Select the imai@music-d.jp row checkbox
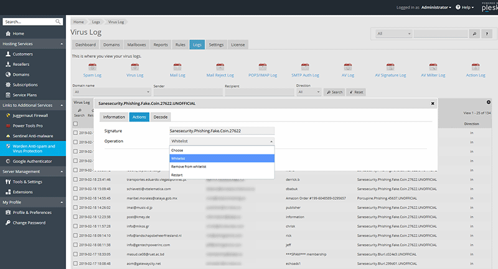Screen dimensions: 498x269 pos(76,207)
